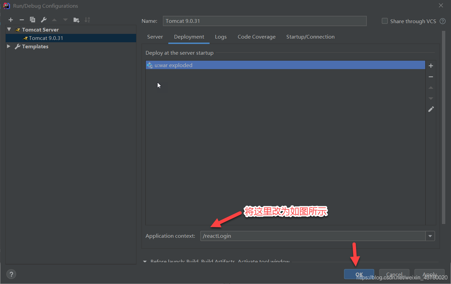Add new configuration with plus icon

point(11,20)
